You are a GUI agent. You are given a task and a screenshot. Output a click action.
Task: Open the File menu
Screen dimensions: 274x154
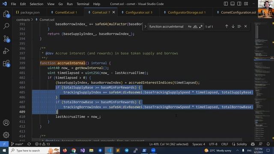[13, 4]
